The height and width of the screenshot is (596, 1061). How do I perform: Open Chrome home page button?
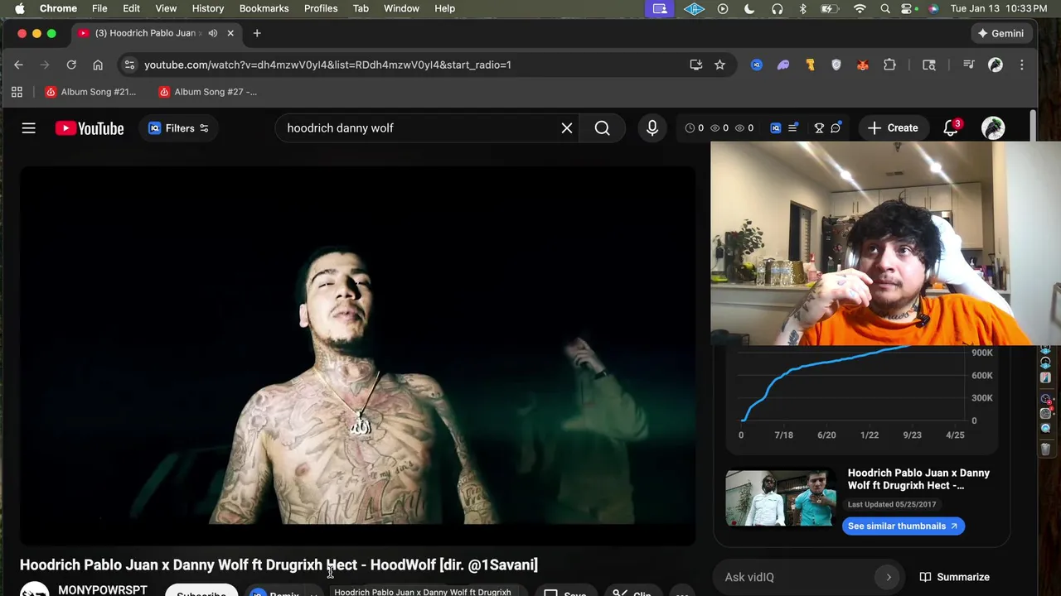pyautogui.click(x=98, y=65)
